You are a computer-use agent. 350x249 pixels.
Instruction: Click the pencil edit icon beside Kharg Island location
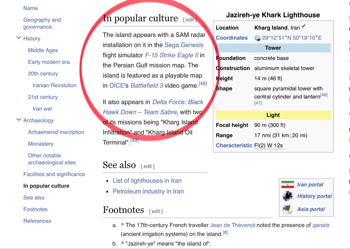click(x=304, y=26)
